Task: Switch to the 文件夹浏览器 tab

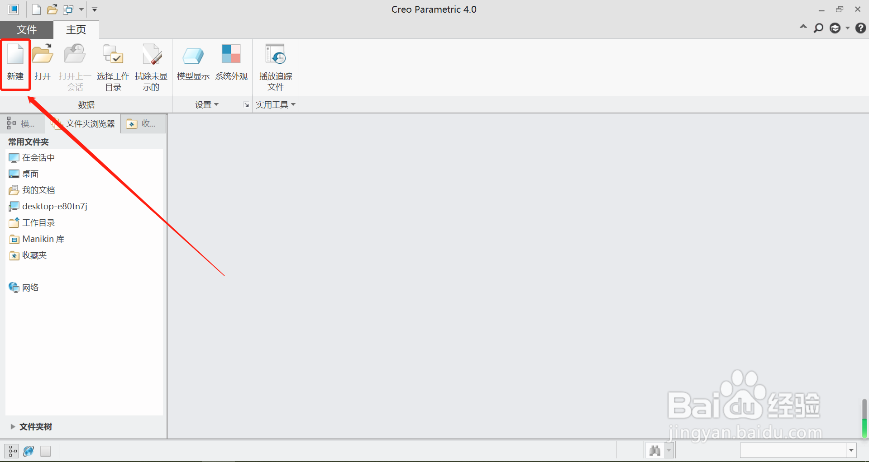Action: tap(84, 123)
